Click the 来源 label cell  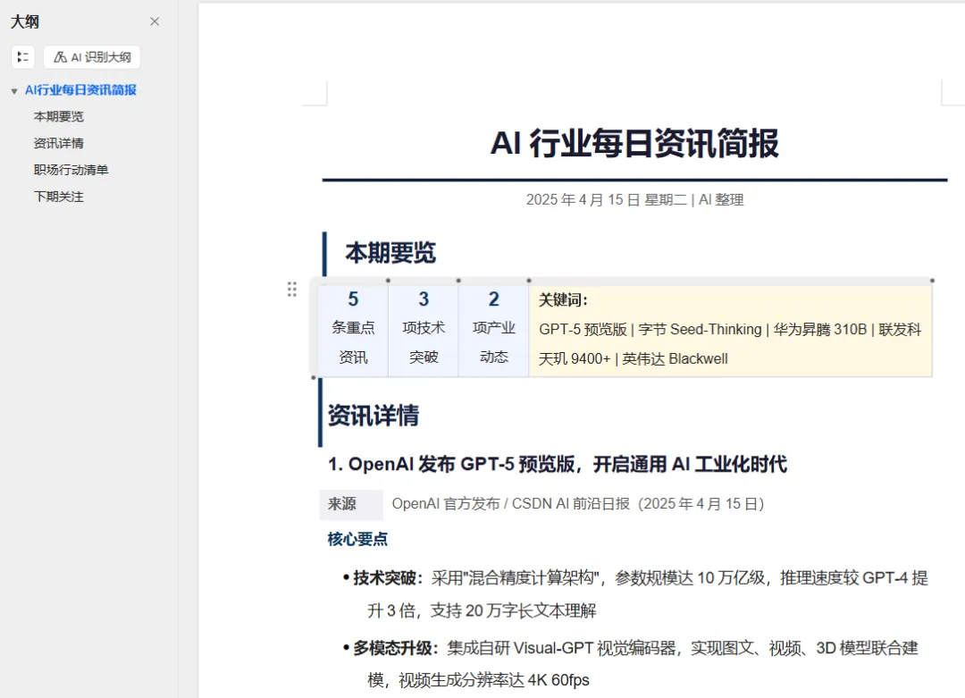(351, 504)
